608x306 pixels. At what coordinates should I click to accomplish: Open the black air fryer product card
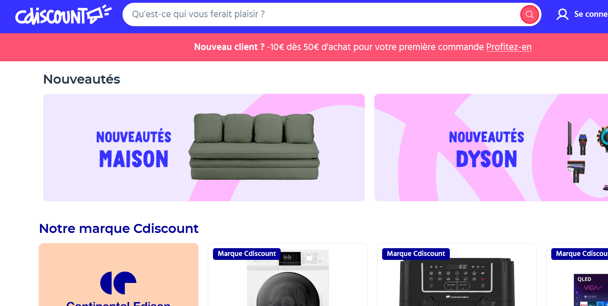click(457, 275)
